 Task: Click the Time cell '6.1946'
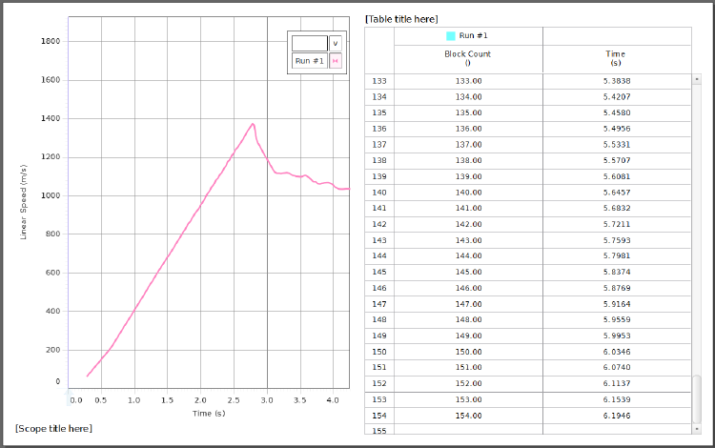point(617,416)
